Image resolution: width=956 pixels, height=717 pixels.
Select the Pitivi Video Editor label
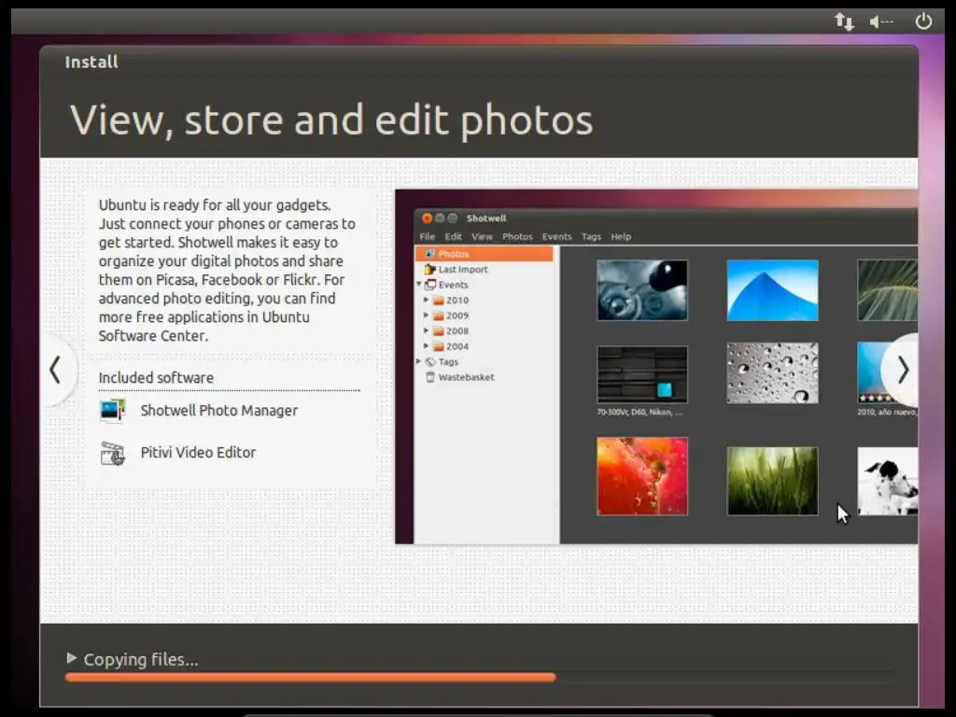198,453
